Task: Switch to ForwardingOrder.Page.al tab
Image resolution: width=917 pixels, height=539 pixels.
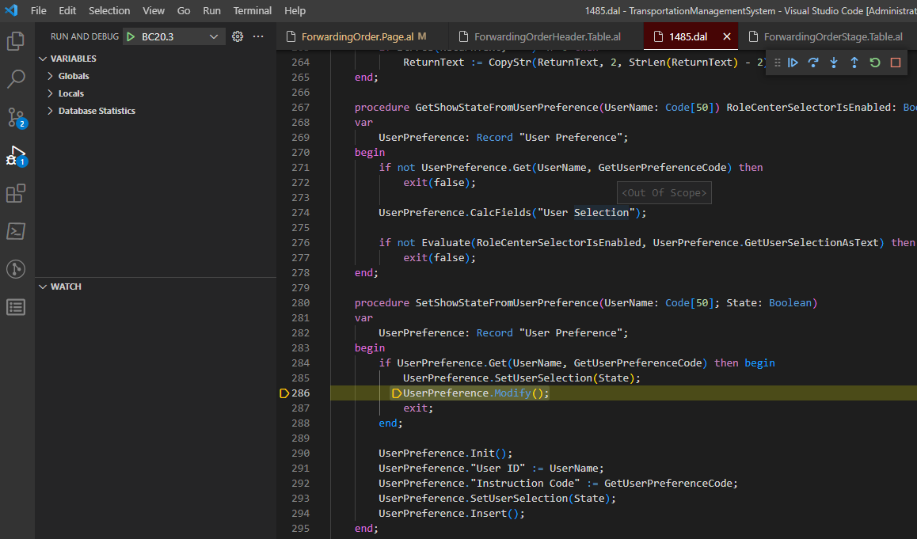Action: [362, 37]
